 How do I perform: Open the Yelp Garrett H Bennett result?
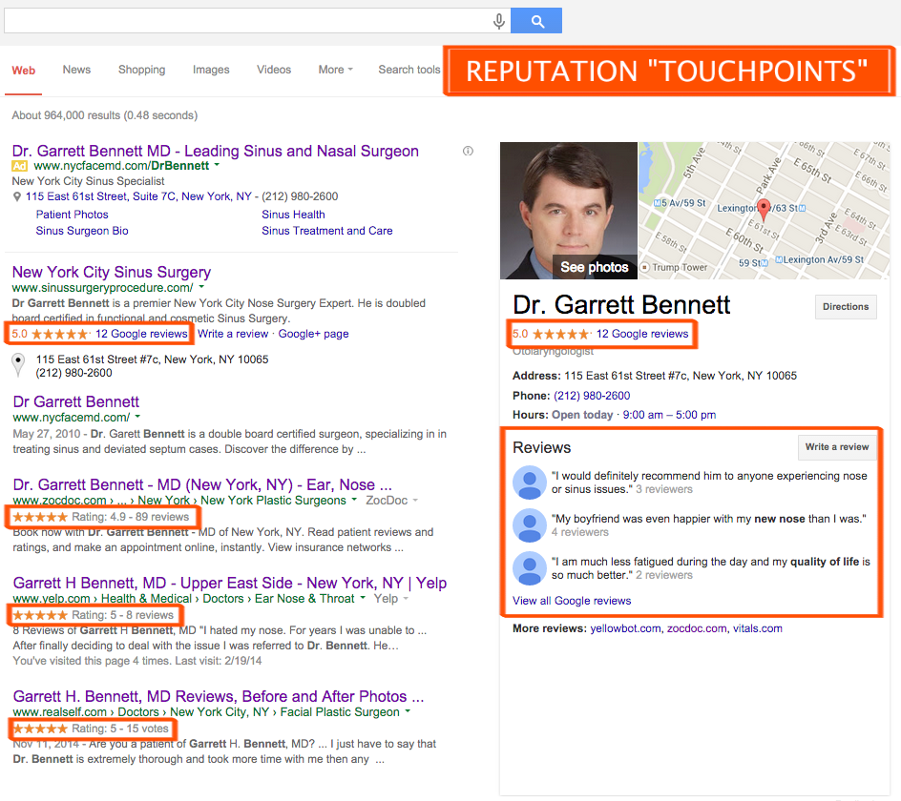tap(230, 584)
